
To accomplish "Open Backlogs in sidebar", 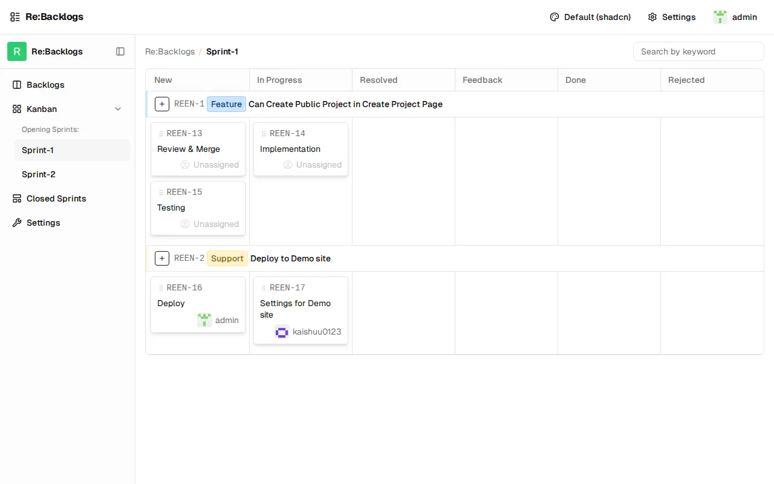I will pos(67,85).
